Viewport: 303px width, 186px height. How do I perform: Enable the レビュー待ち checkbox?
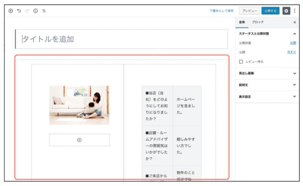241,61
